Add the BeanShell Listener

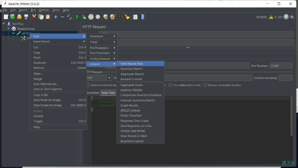pyautogui.click(x=140, y=141)
